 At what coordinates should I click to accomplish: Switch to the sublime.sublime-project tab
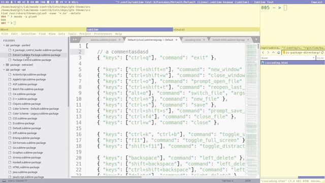pos(103,40)
